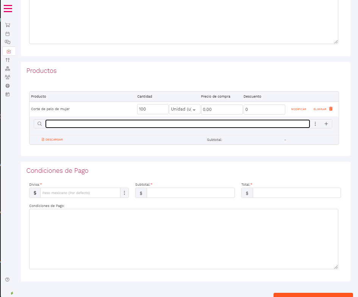Open the globe sidebar icon
This screenshot has width=358, height=297.
pos(8,86)
